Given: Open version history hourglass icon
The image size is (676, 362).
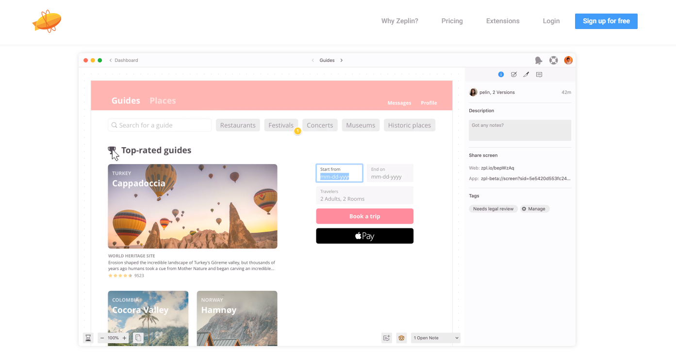Looking at the screenshot, I should tap(88, 338).
